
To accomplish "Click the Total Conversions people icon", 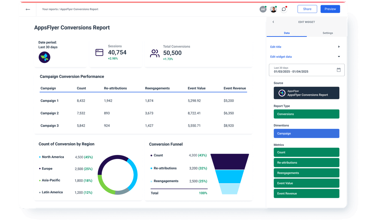I will click(154, 53).
